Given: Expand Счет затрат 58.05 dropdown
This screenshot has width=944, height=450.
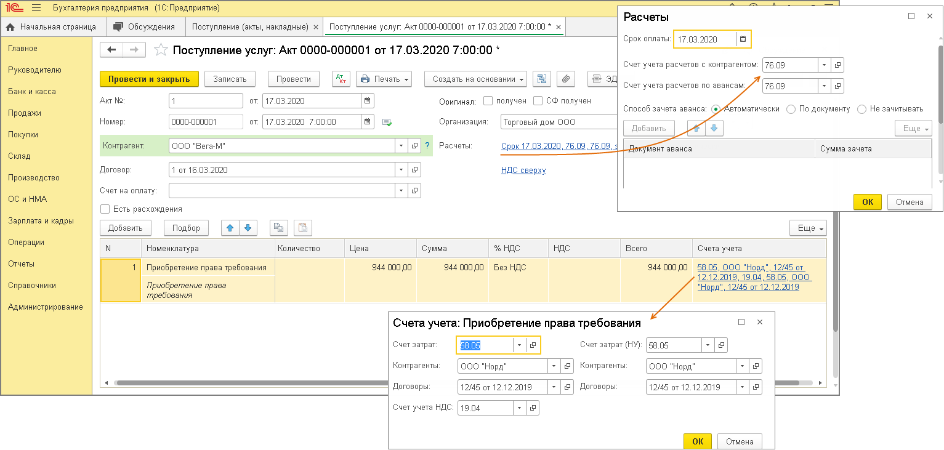Looking at the screenshot, I should (x=520, y=345).
